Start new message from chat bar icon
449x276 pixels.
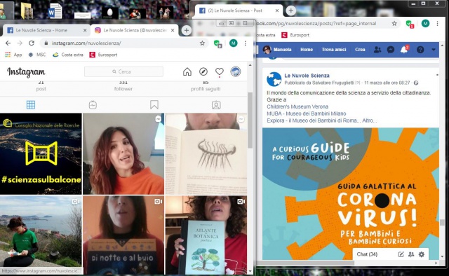point(401,254)
